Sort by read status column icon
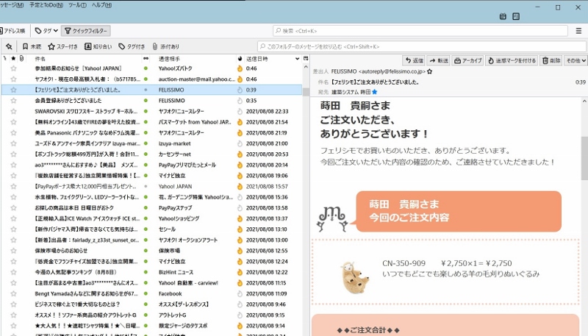588x336 pixels. [x=146, y=59]
